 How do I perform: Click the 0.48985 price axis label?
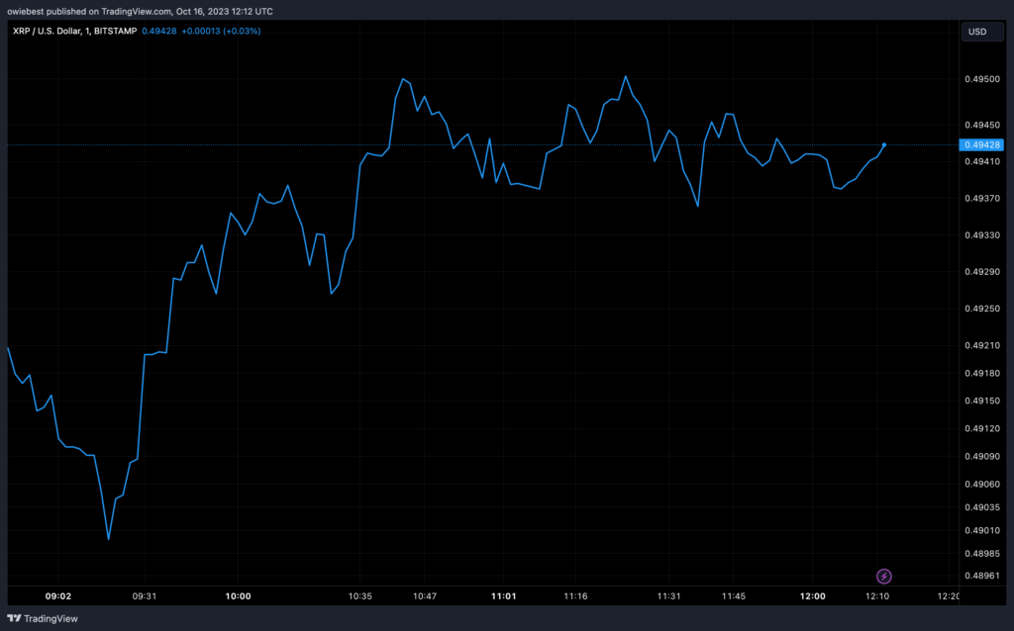(x=981, y=554)
